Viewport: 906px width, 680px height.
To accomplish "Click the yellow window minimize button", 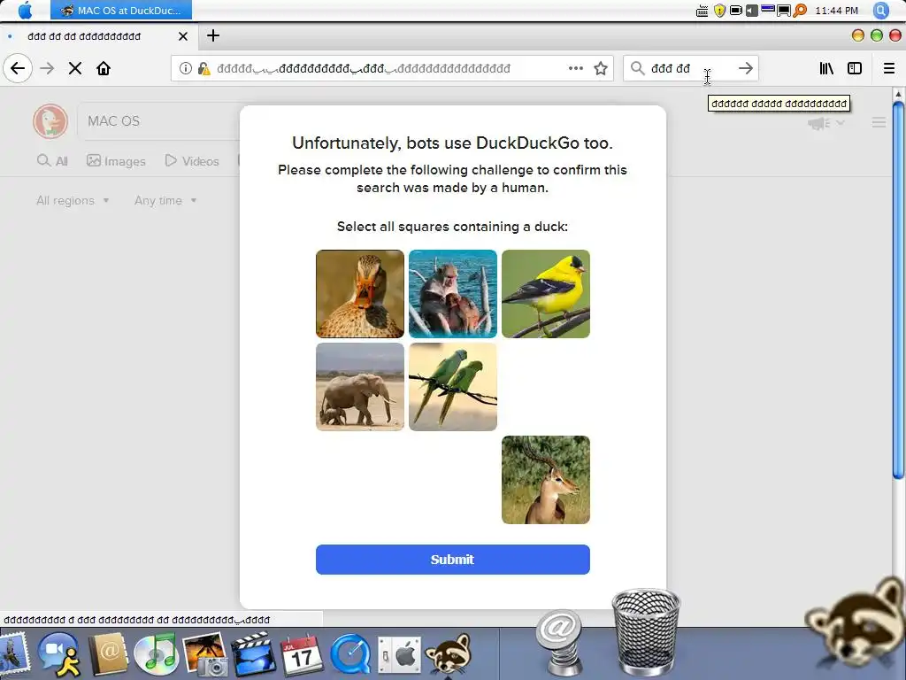I will 858,35.
